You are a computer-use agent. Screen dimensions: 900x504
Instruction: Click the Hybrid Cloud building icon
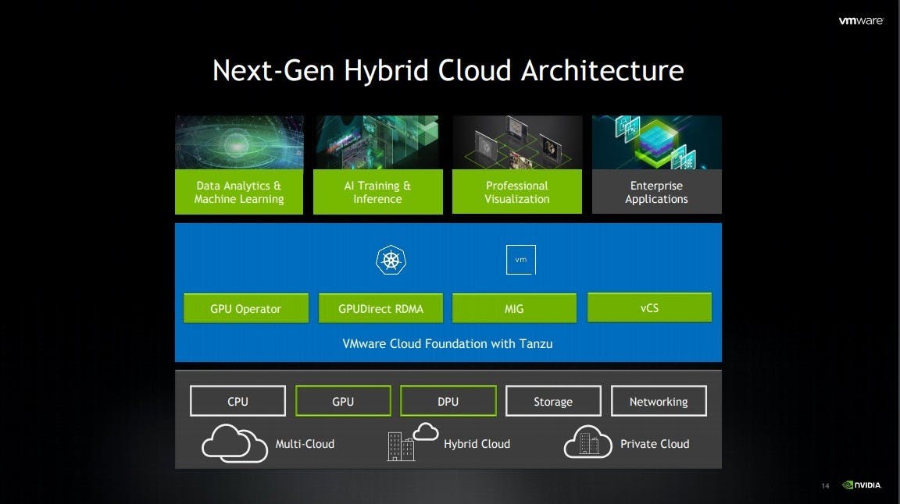click(x=412, y=442)
